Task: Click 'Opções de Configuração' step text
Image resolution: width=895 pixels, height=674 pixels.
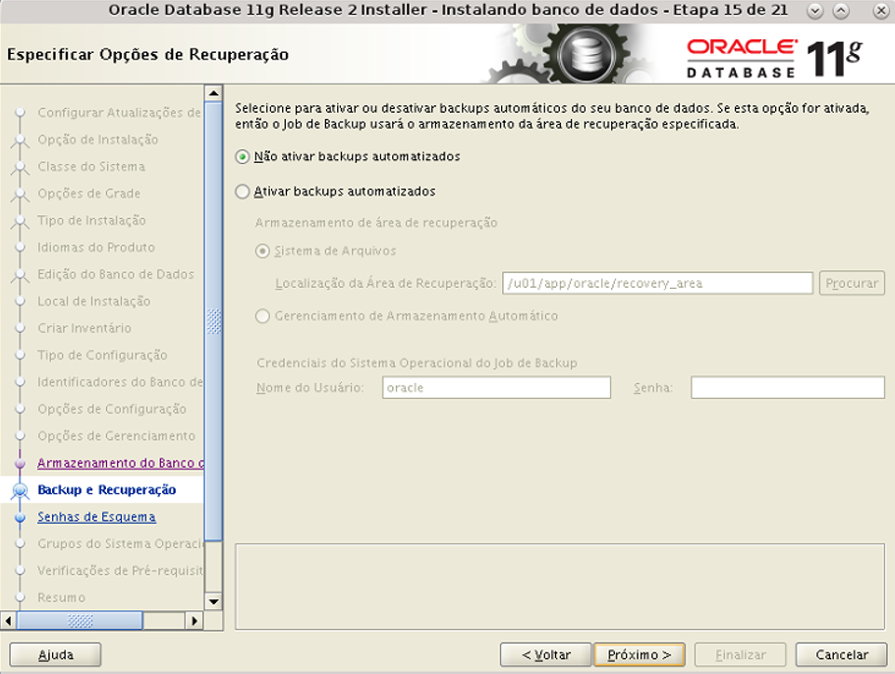Action: click(x=112, y=409)
